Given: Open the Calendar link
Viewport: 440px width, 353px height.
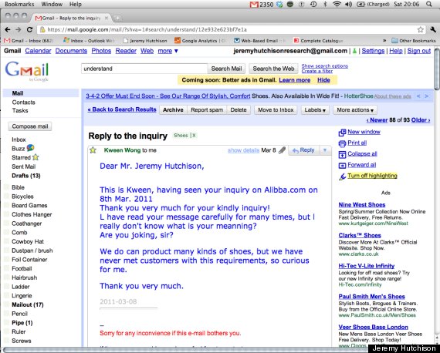Looking at the screenshot, I should tap(38, 51).
